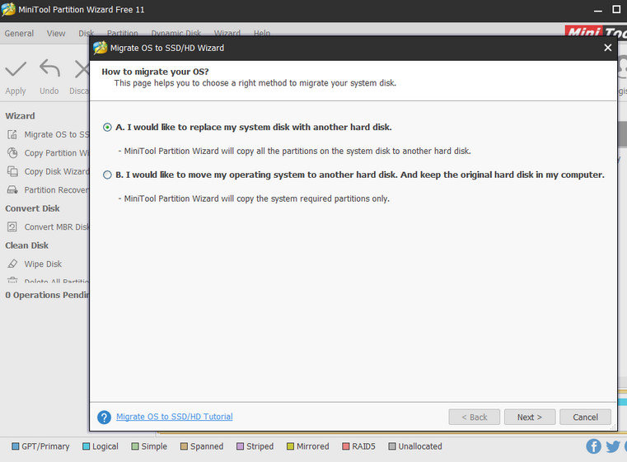Open the General menu
This screenshot has width=627, height=462.
[x=19, y=33]
